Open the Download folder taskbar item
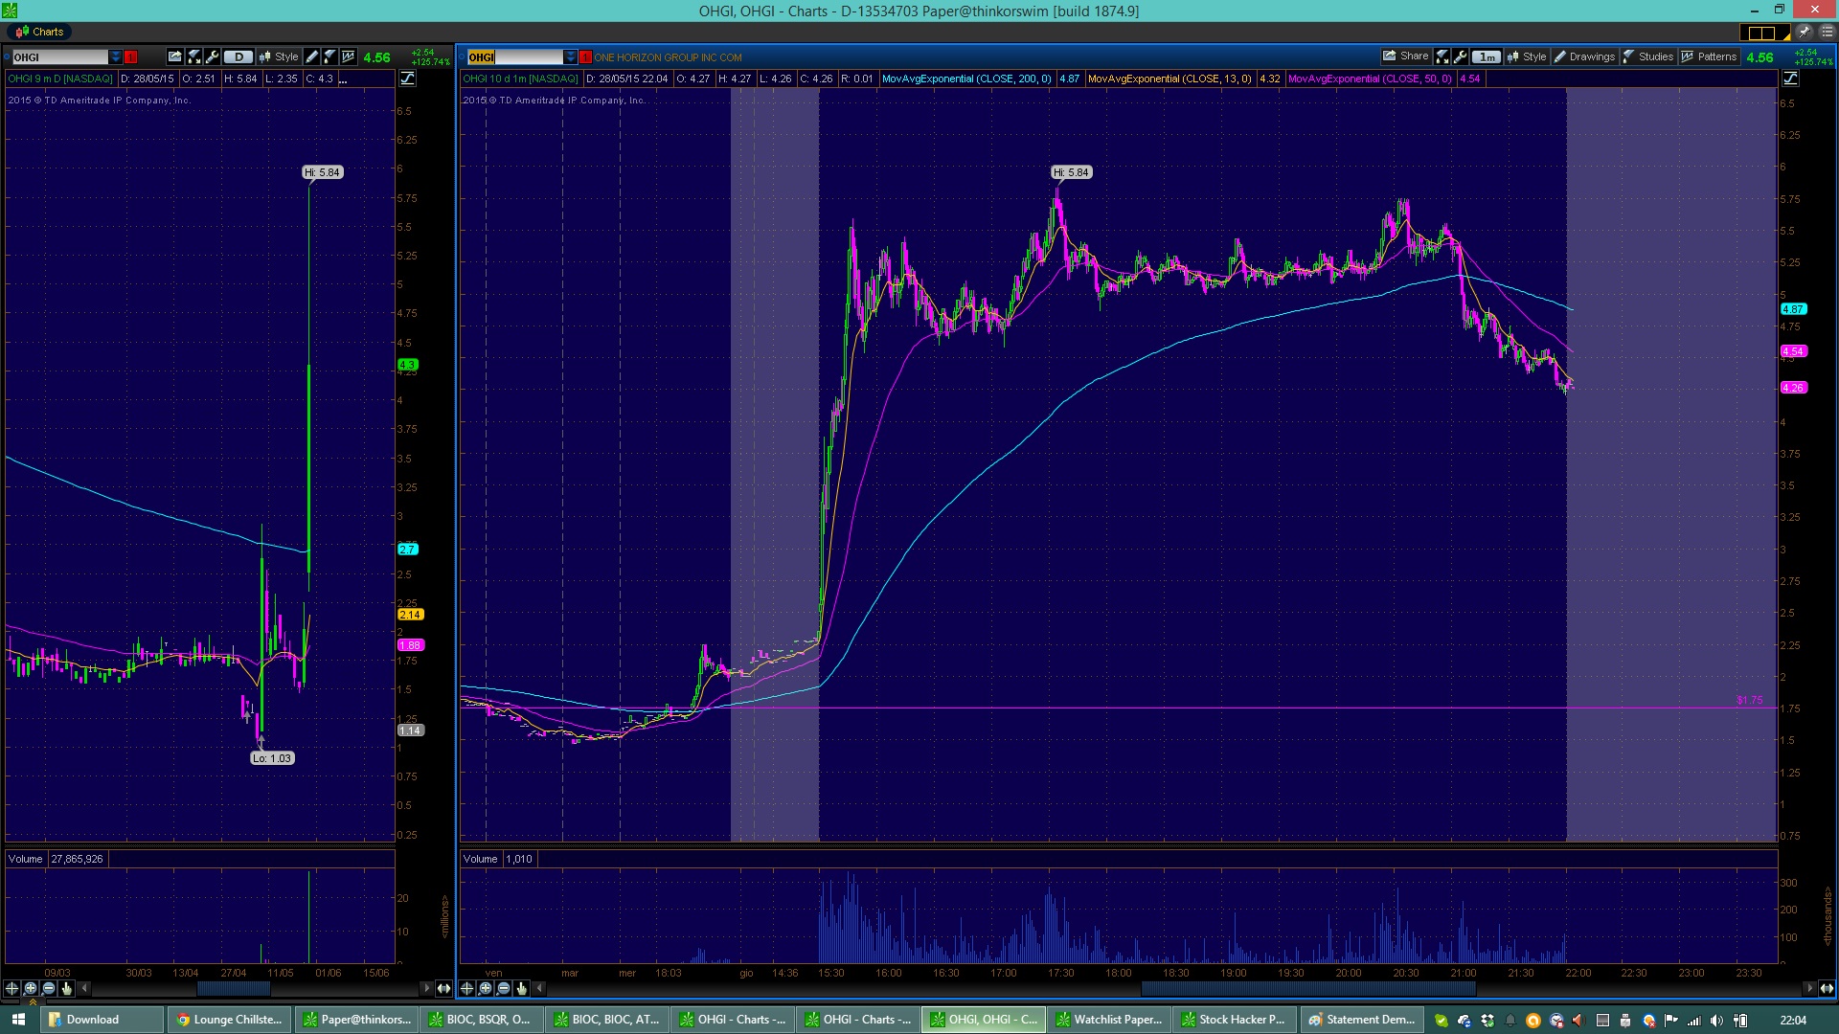Image resolution: width=1839 pixels, height=1034 pixels. (x=102, y=1020)
